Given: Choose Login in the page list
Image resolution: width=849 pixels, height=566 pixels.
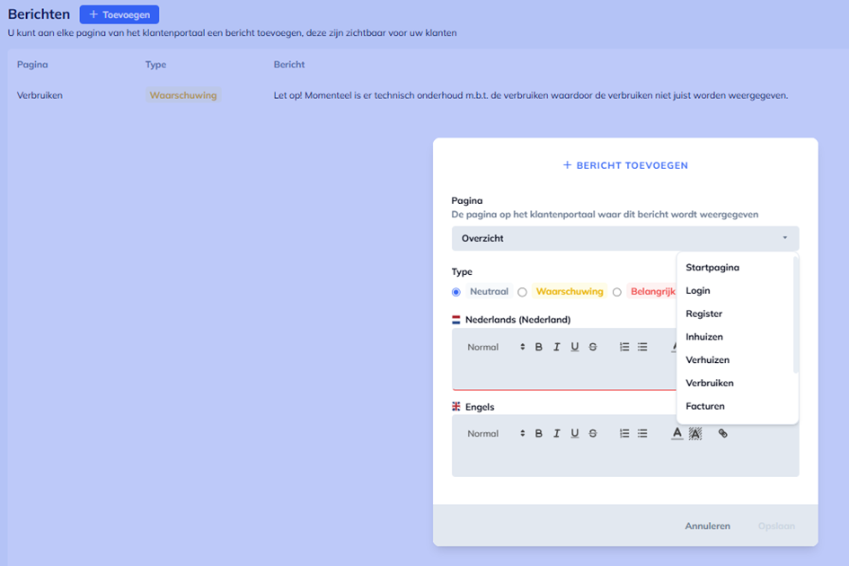Looking at the screenshot, I should tap(697, 291).
